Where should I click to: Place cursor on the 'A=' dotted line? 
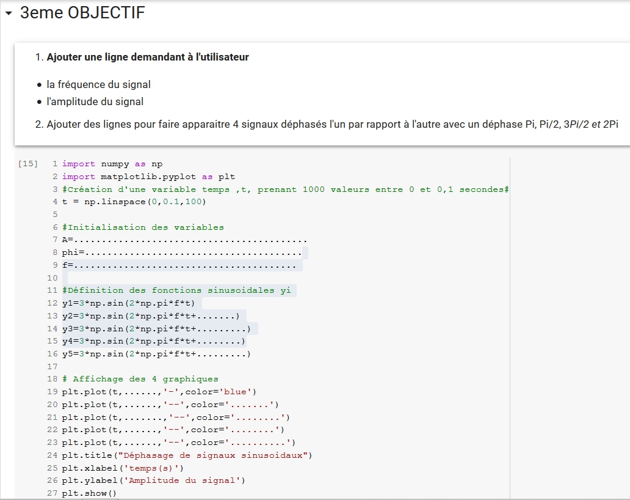[184, 240]
